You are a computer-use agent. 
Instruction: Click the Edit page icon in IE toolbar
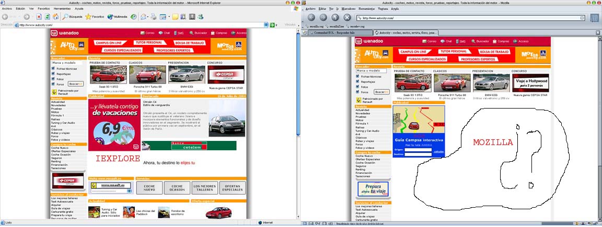pyautogui.click(x=163, y=17)
